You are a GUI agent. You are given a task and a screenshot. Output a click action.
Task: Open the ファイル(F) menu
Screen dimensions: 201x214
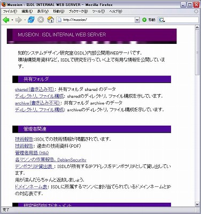(10, 11)
